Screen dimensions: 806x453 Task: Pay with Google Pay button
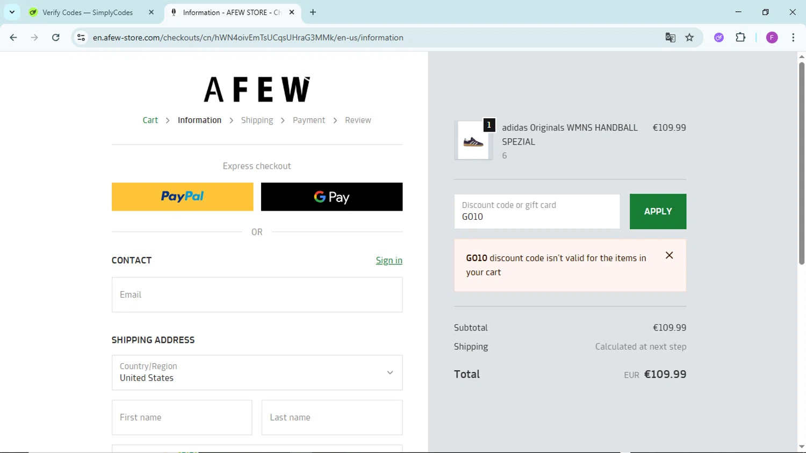[x=332, y=197]
